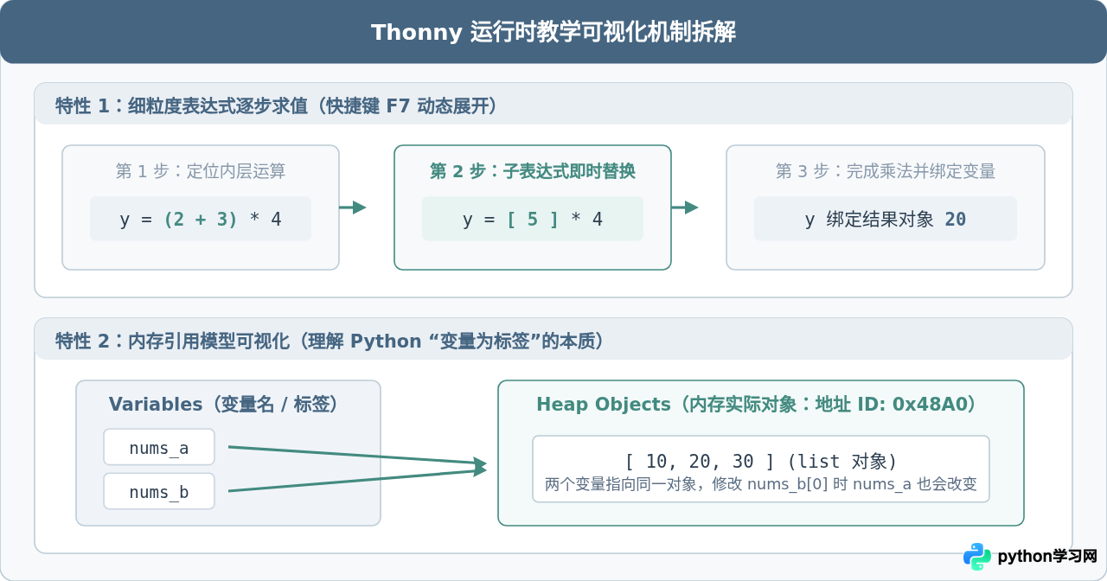Select the '[ 10, 20, 30 ] (list 对象)' text
1107x581 pixels.
click(761, 461)
